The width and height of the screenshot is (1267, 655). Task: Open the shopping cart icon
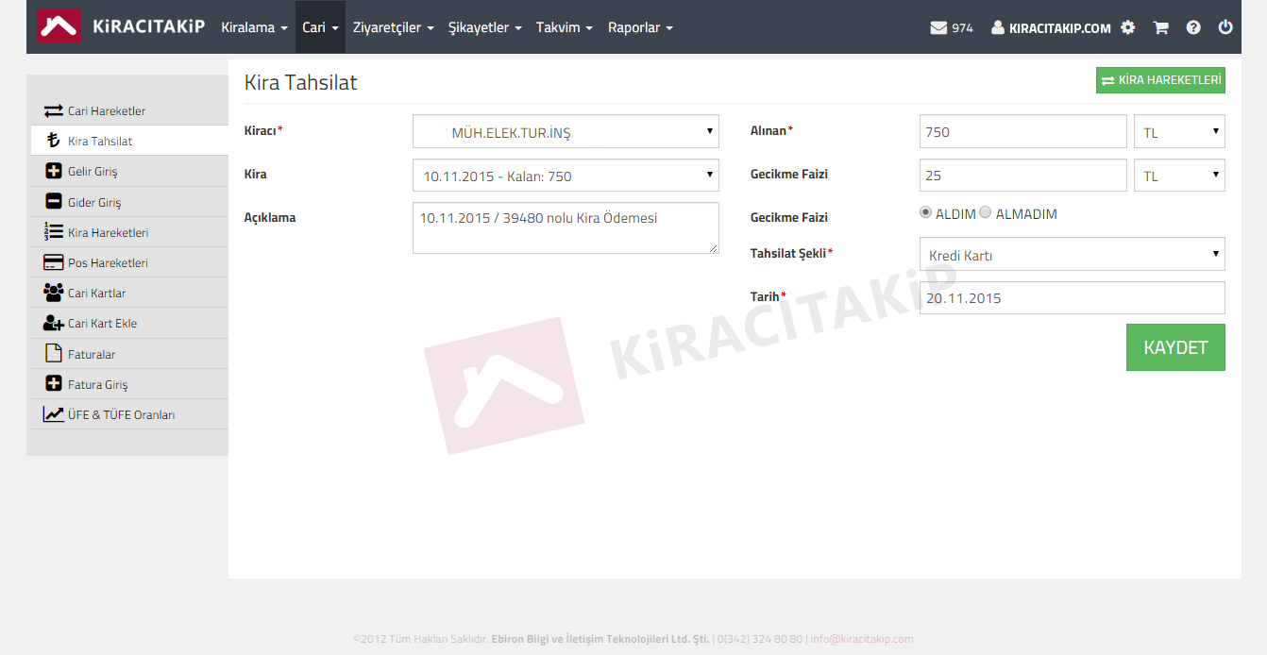click(1160, 27)
